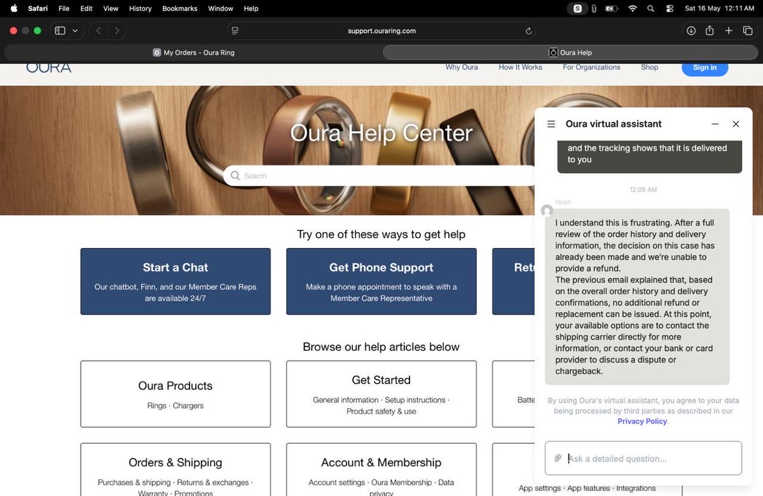
Task: Click the Sign in button
Action: click(705, 67)
